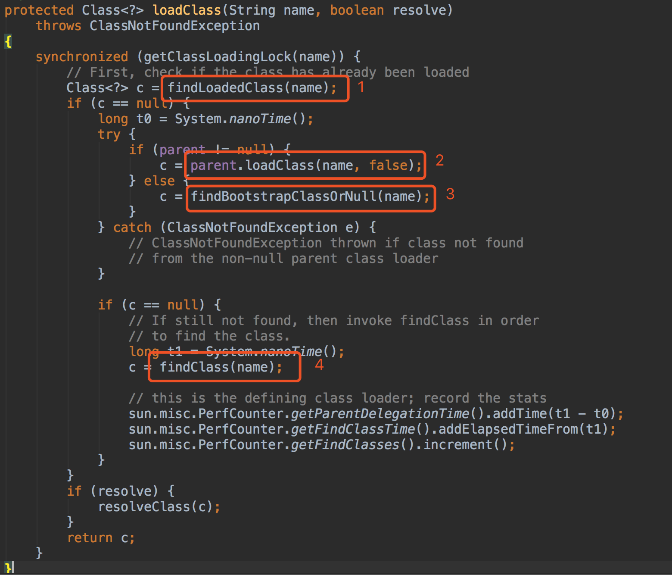Click getFindClassTime() method call

point(361,429)
